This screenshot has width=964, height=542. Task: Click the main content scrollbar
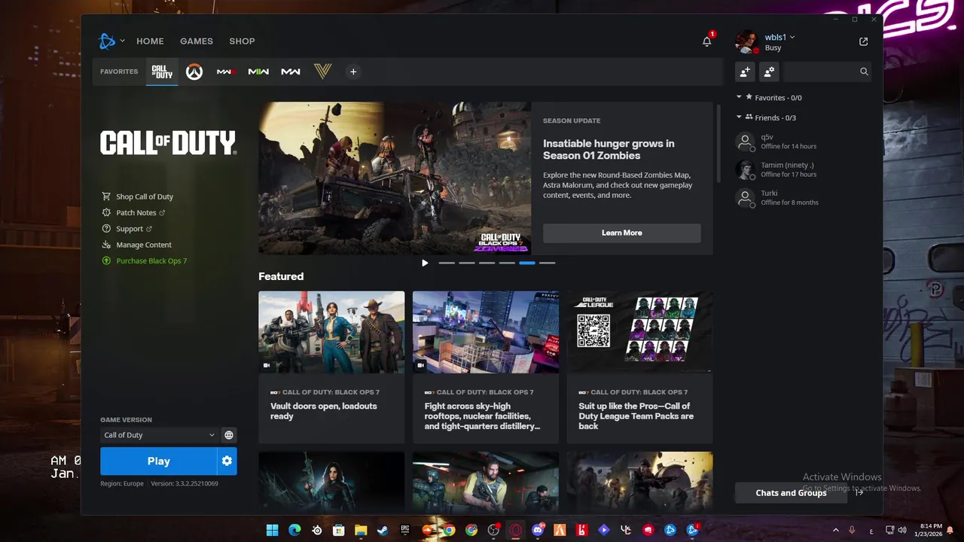pyautogui.click(x=718, y=143)
